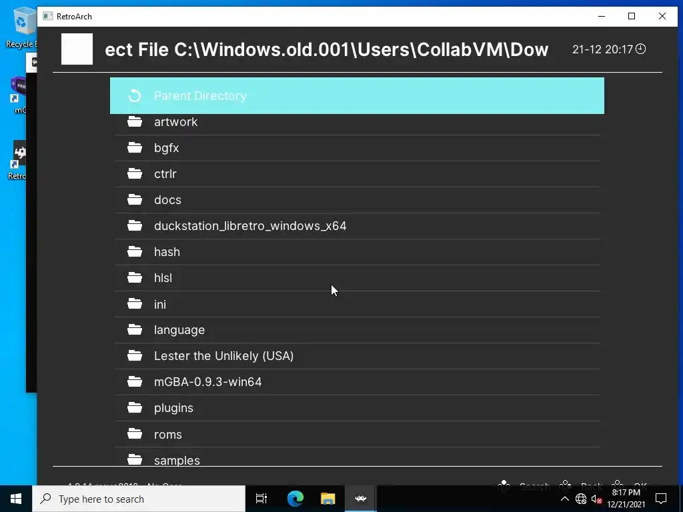Open the Recycle Bin on the desktop
Screen dimensions: 683x512
pyautogui.click(x=21, y=27)
